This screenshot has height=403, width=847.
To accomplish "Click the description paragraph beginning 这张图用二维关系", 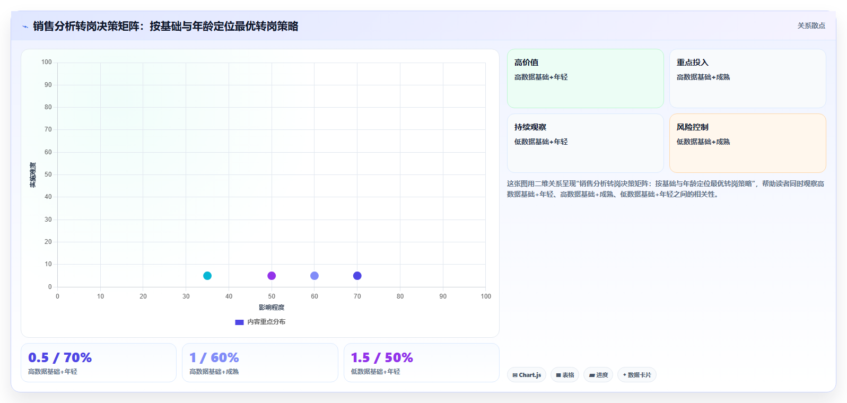I will 666,189.
